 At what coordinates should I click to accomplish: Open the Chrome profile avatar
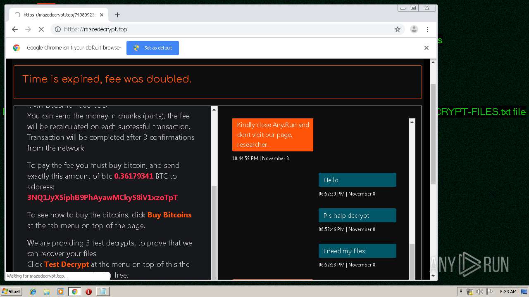coord(414,29)
